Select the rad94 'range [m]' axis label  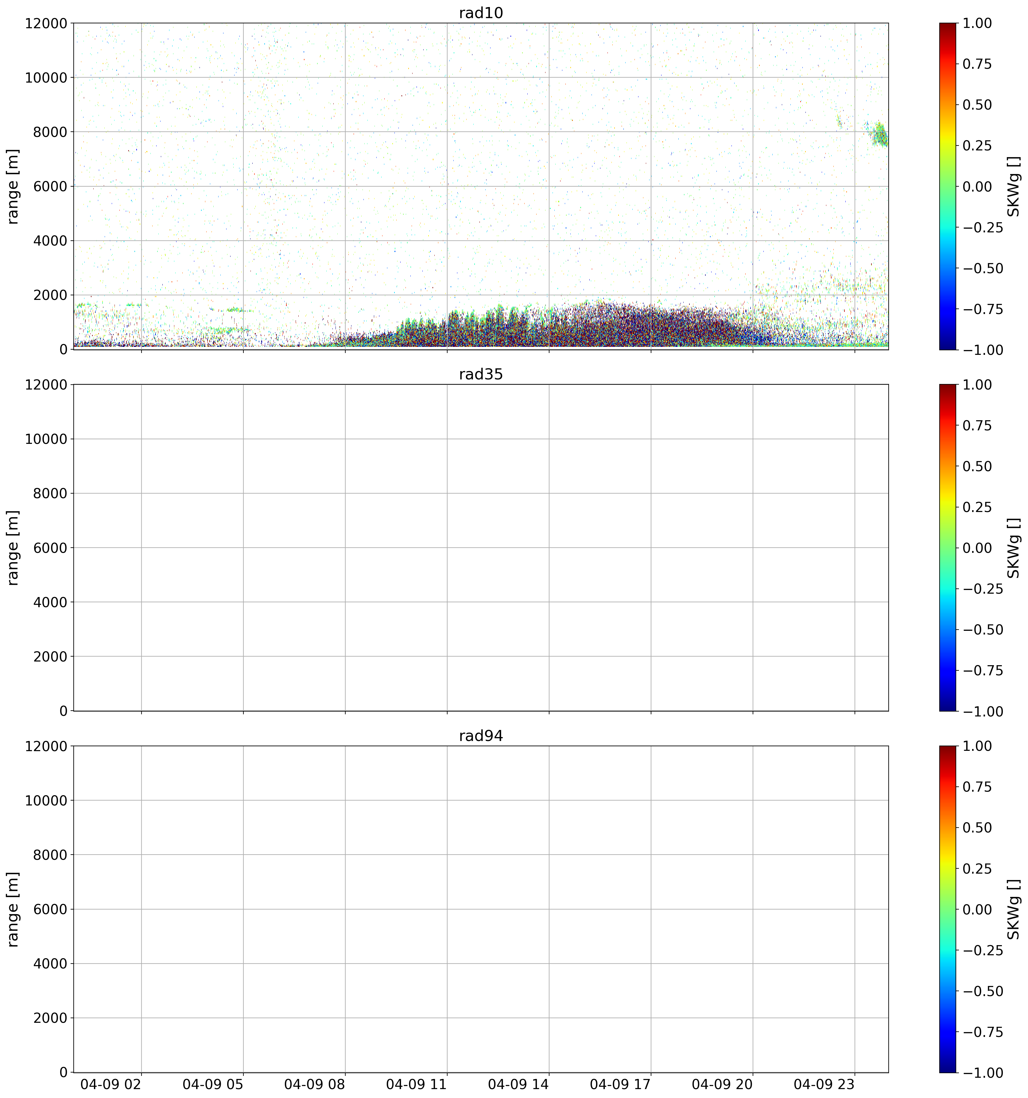(x=13, y=909)
